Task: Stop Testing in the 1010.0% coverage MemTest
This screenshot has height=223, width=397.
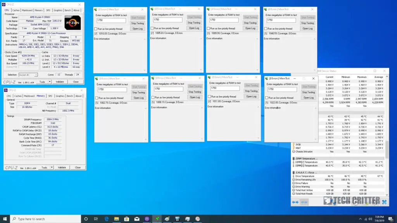Action: 138,23
